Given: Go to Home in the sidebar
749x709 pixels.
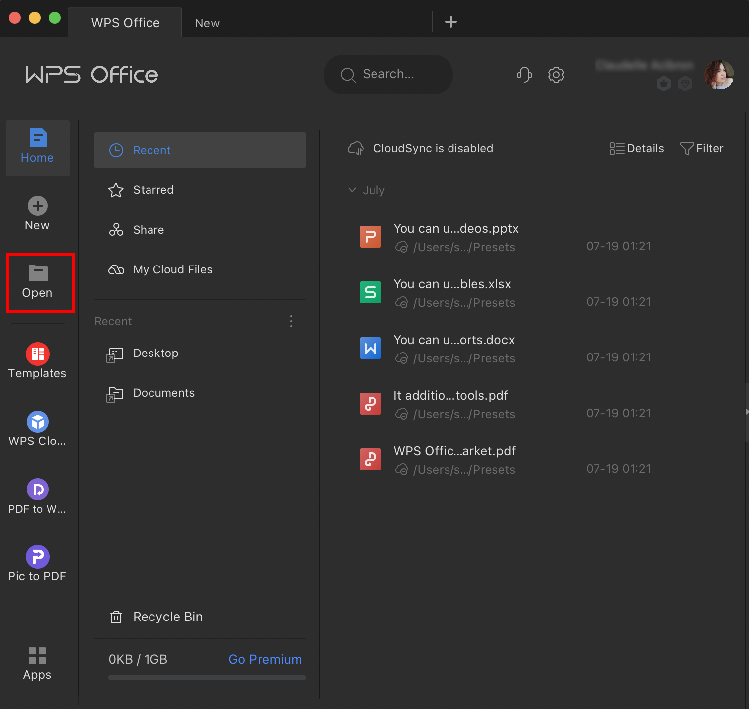Looking at the screenshot, I should click(x=38, y=148).
